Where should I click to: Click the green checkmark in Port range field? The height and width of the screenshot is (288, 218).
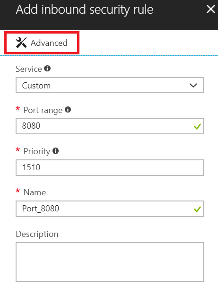tap(197, 127)
